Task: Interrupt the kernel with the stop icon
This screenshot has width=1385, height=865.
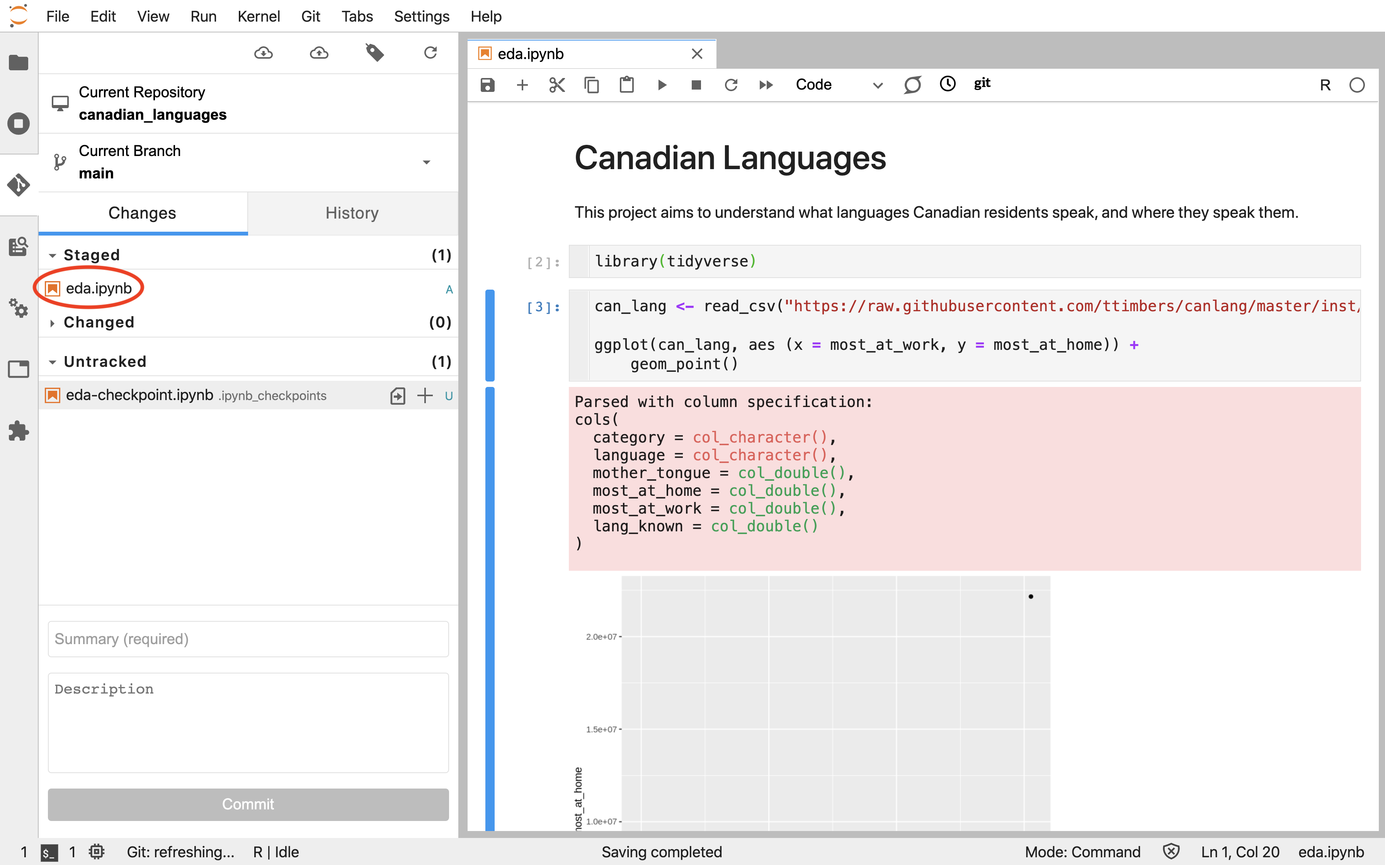Action: coord(696,85)
